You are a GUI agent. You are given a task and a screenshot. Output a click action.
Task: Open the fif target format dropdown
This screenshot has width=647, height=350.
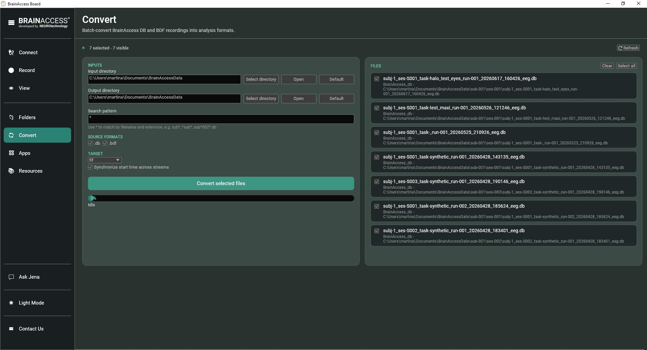pyautogui.click(x=105, y=160)
